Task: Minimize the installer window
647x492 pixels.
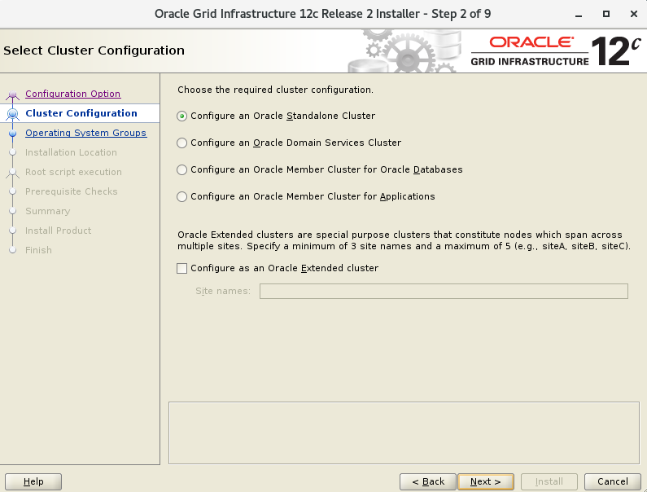Action: click(579, 14)
